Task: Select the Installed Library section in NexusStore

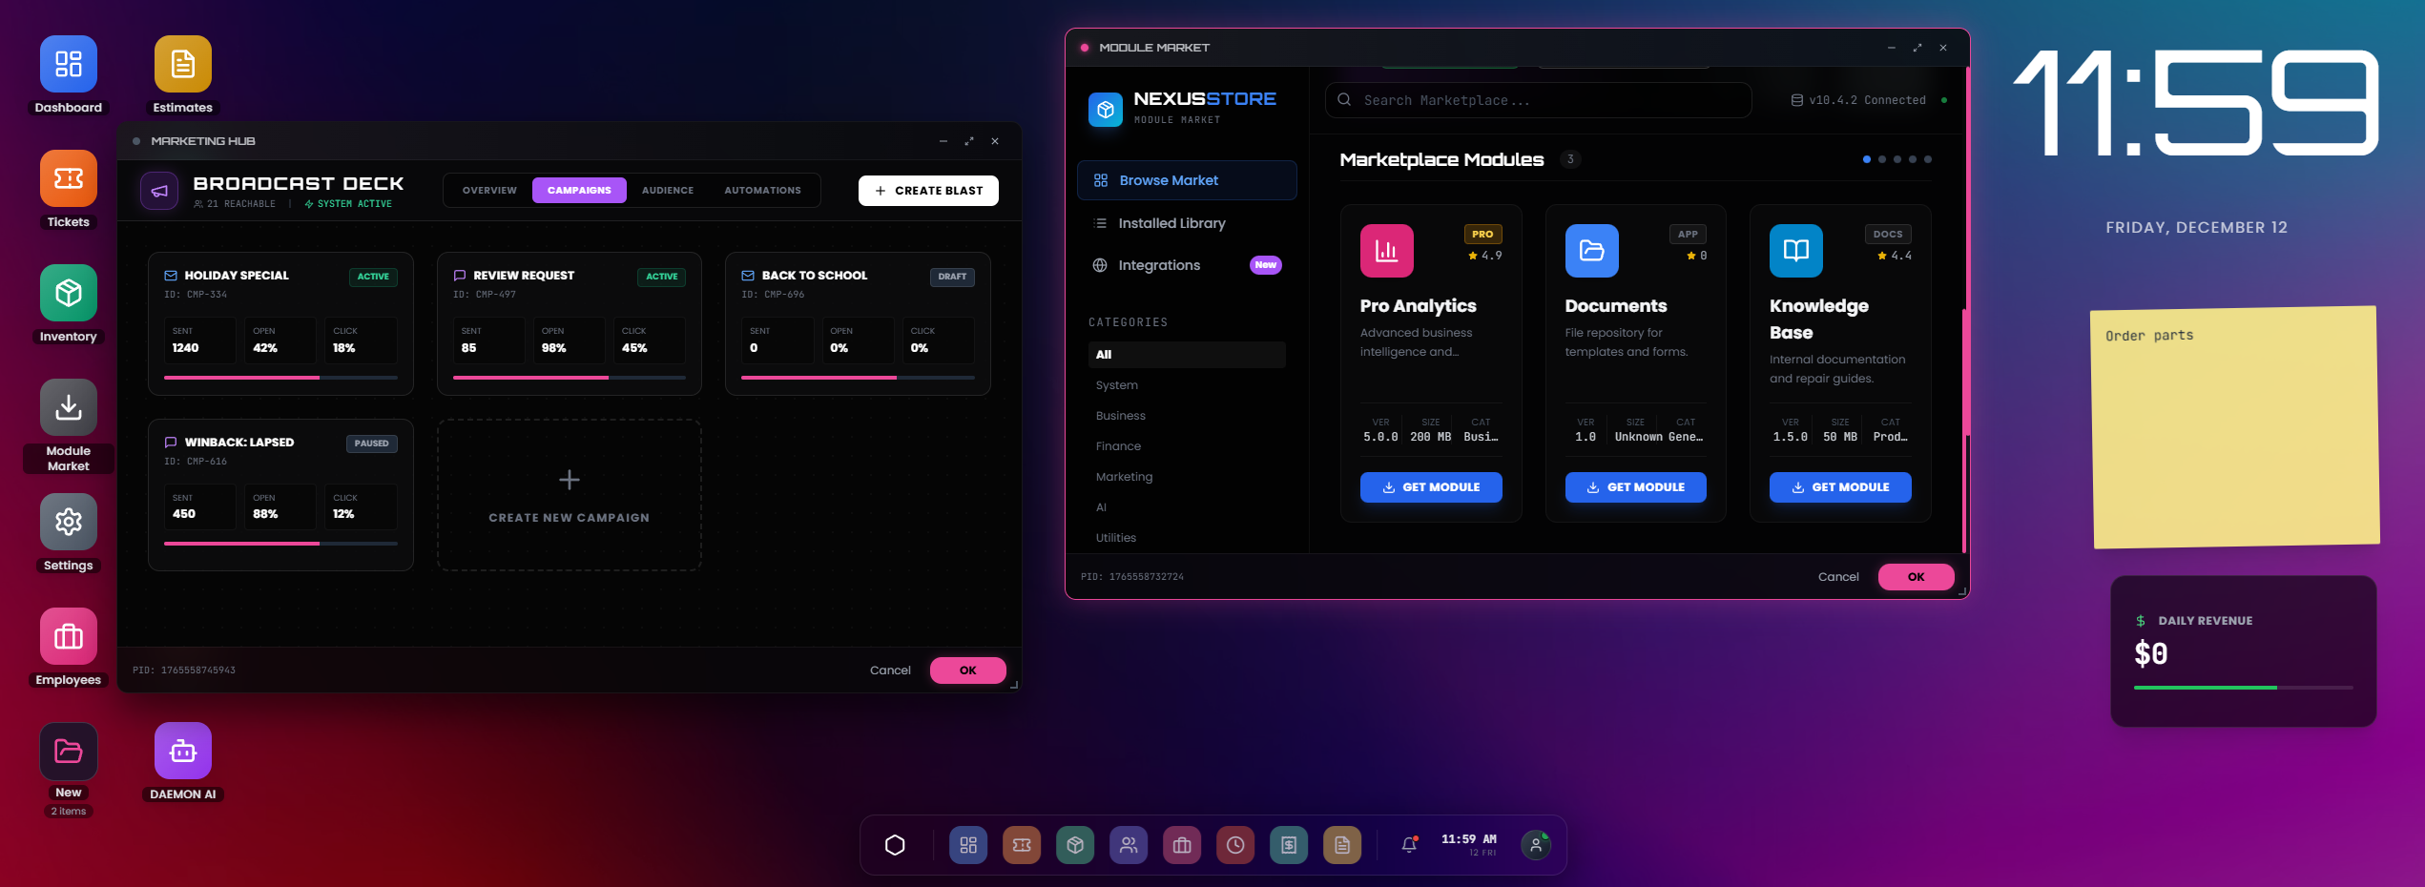Action: click(1171, 223)
